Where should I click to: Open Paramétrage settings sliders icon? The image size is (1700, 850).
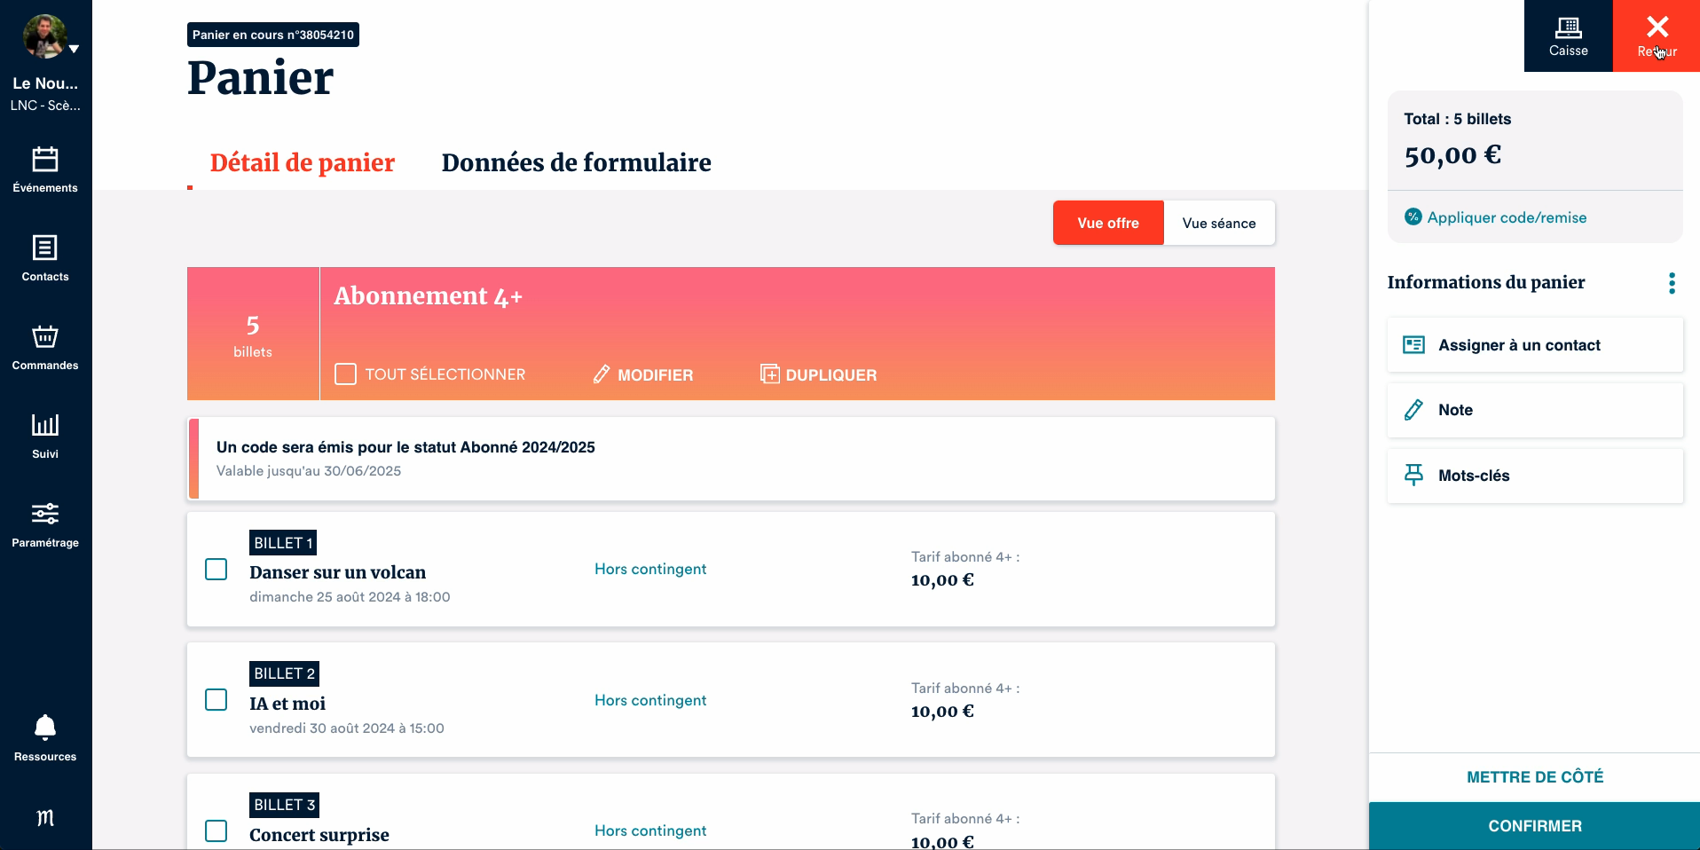click(45, 515)
